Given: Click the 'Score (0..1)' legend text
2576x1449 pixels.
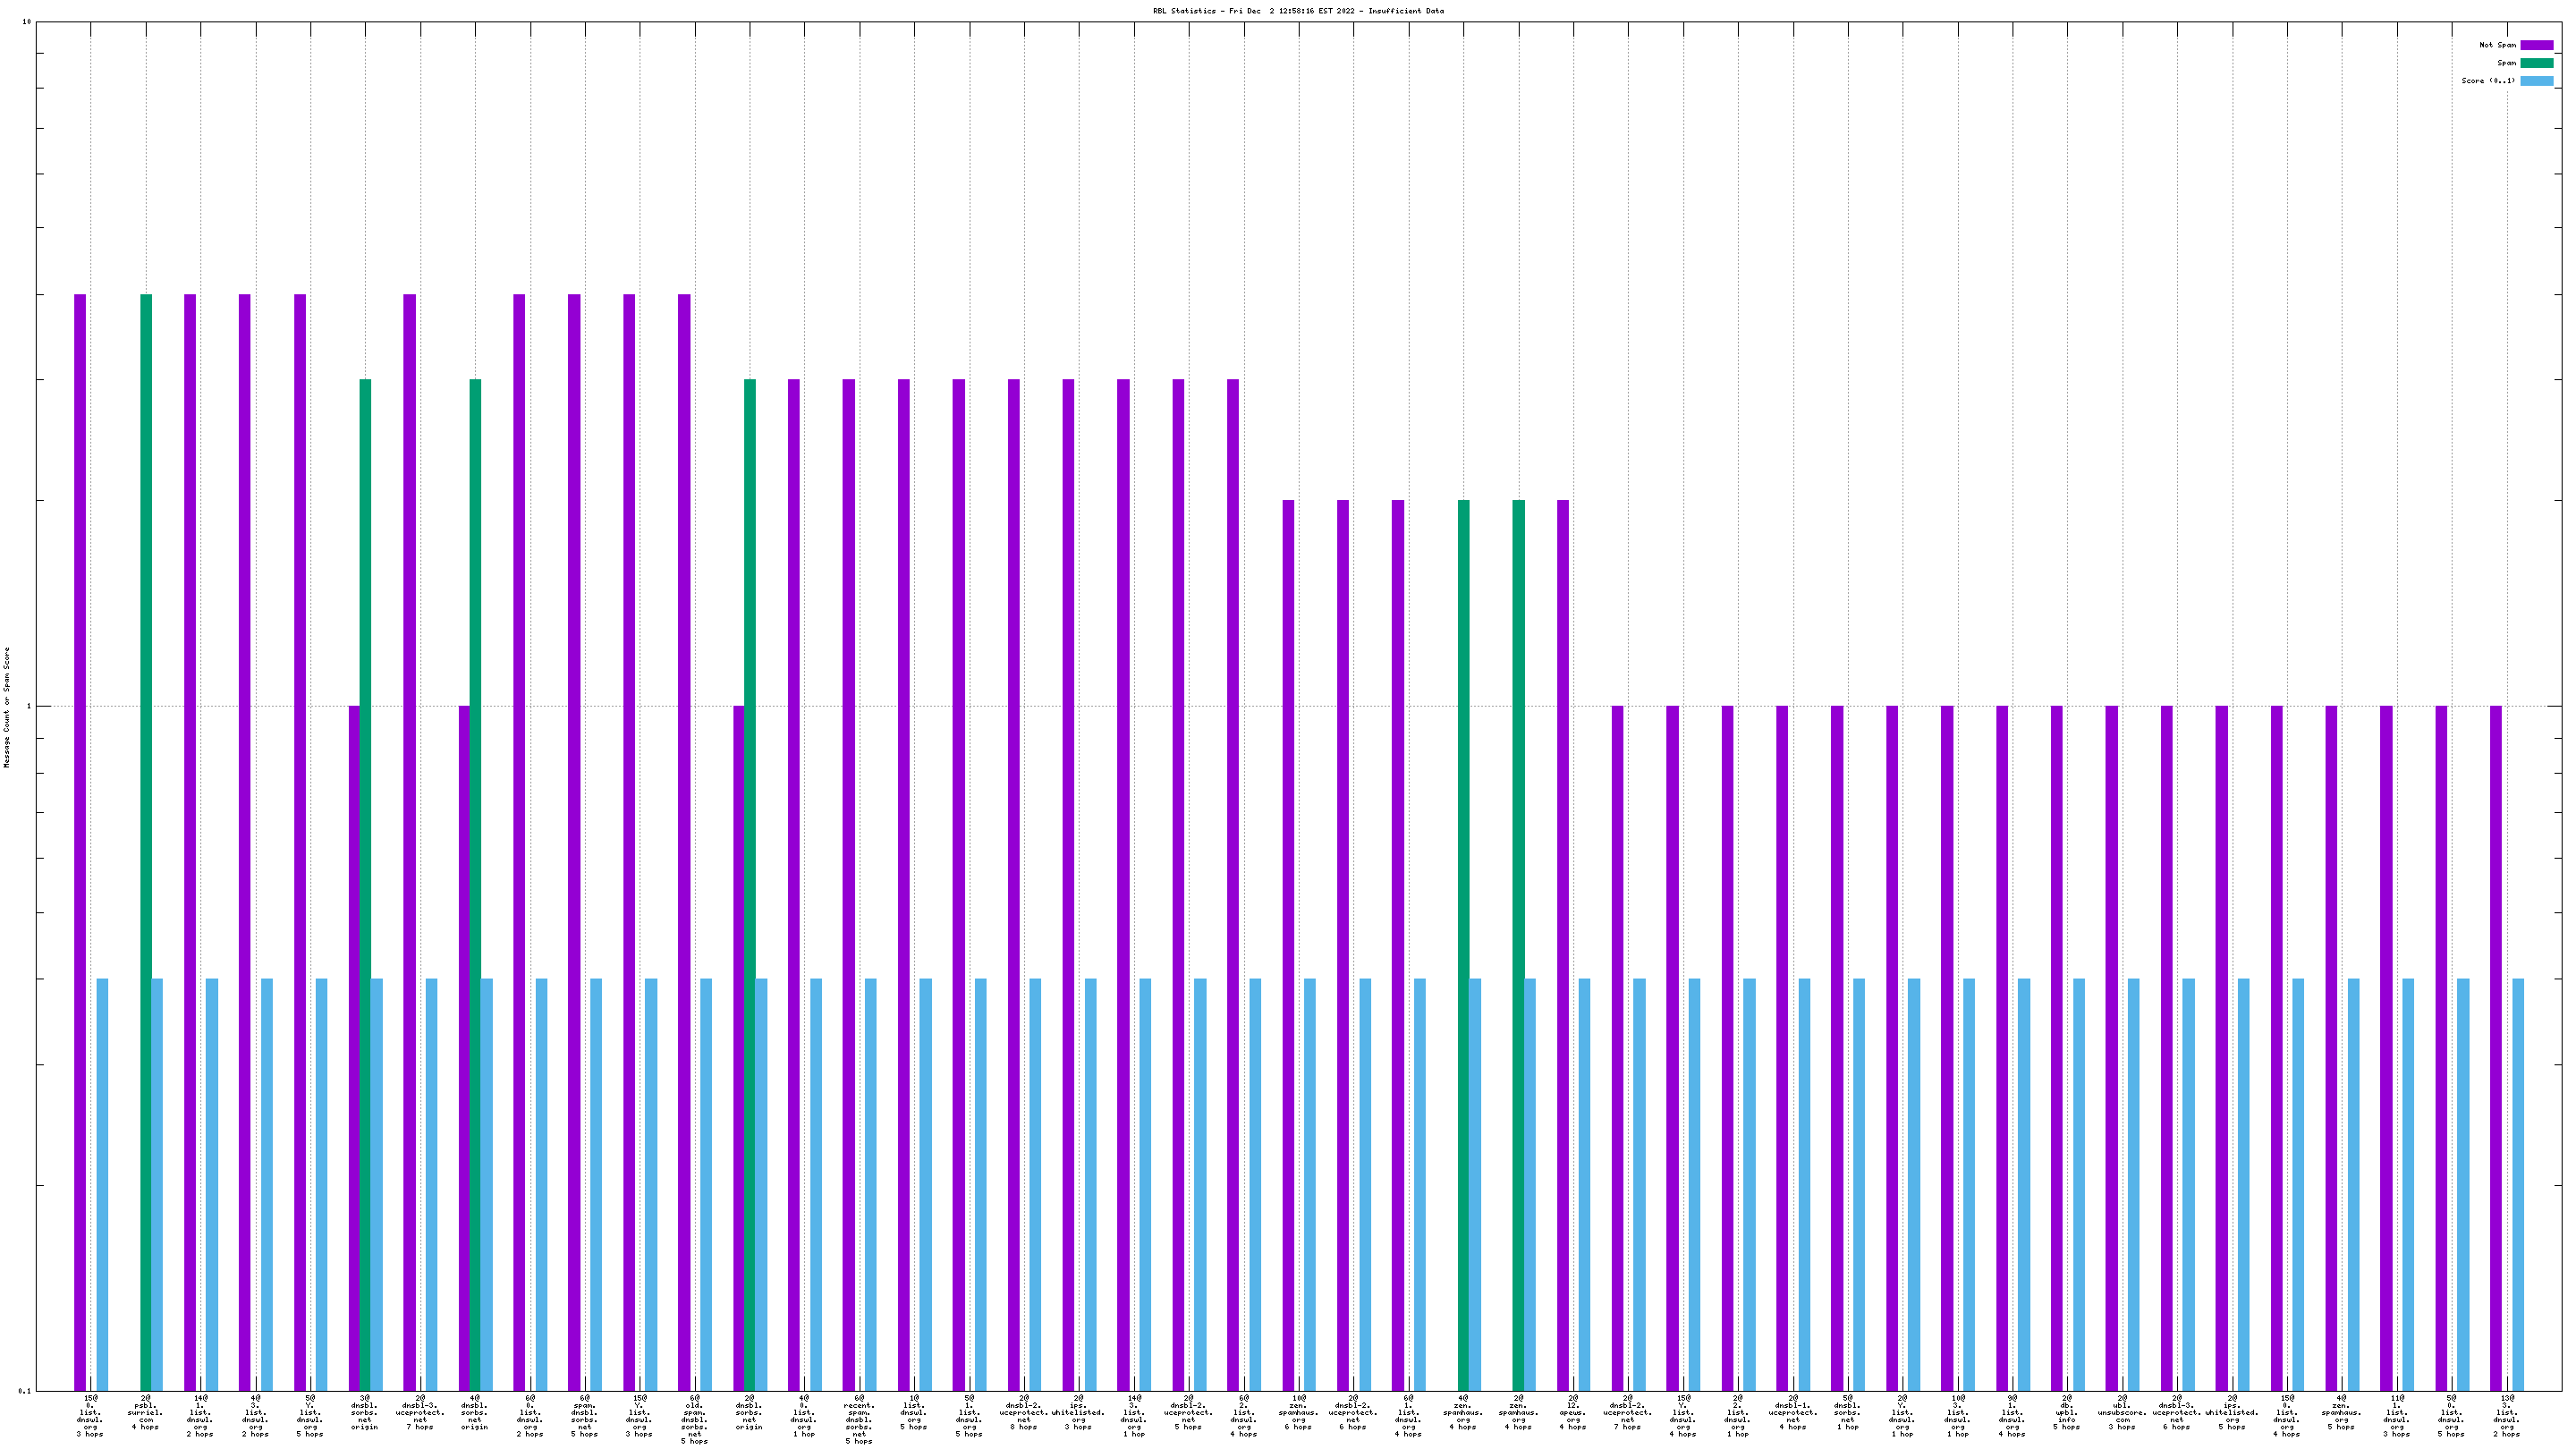Looking at the screenshot, I should tap(2488, 81).
